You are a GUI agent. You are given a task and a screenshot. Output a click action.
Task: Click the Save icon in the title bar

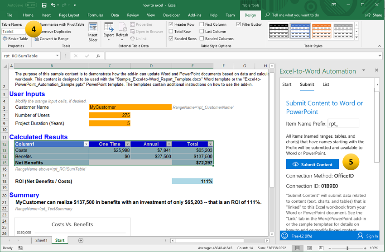(x=44, y=5)
